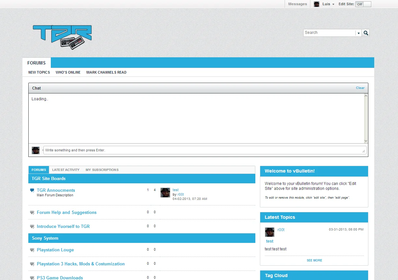Click See More under Latest Topics

(314, 260)
